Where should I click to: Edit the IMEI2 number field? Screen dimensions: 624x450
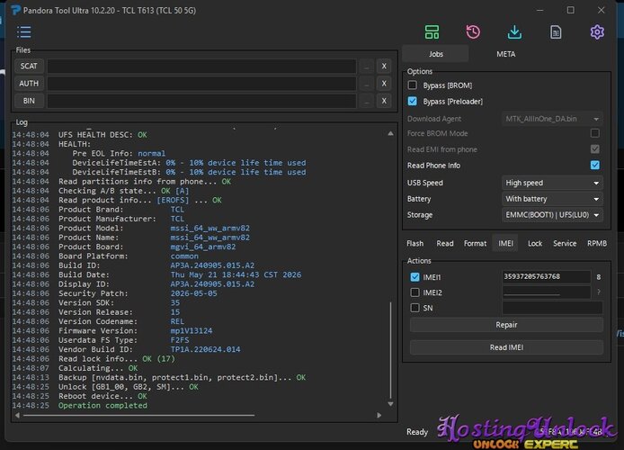[x=547, y=292]
